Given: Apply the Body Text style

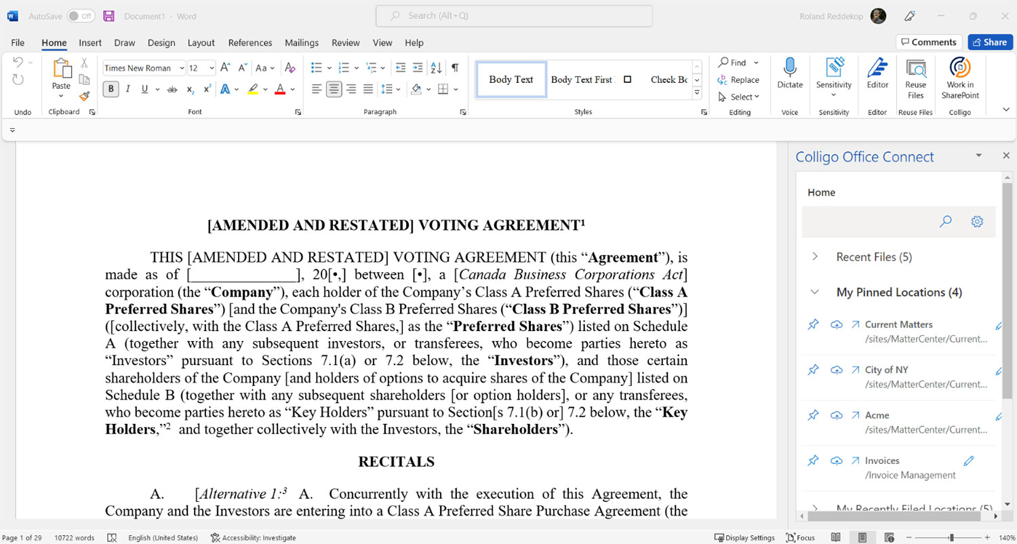Looking at the screenshot, I should (x=511, y=79).
